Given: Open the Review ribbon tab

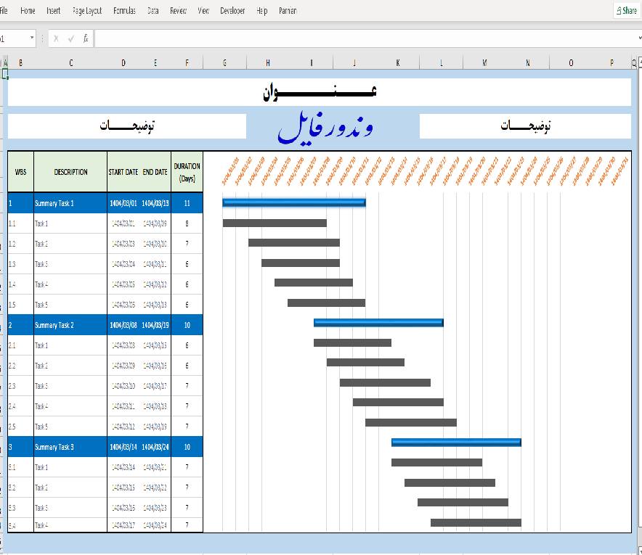Looking at the screenshot, I should coord(178,11).
